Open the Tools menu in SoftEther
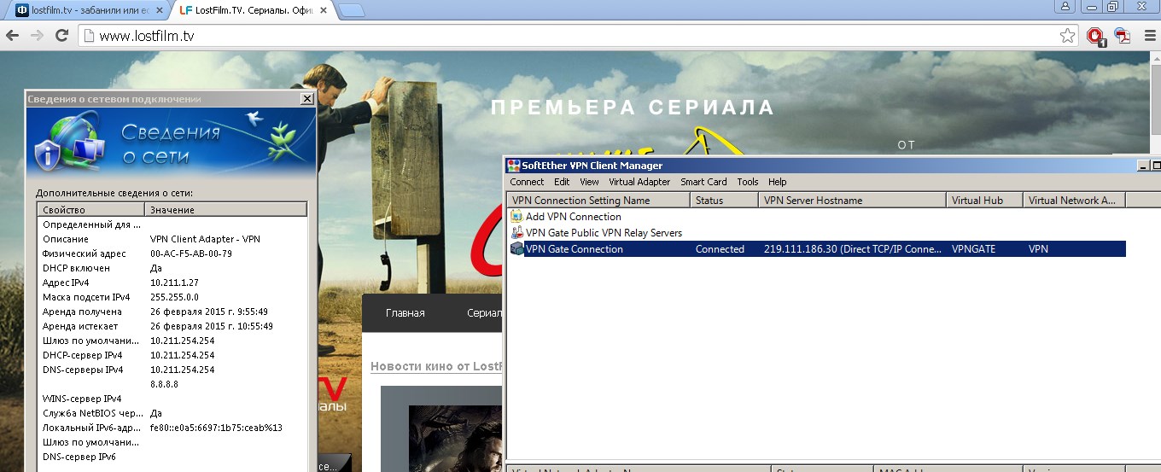 748,182
